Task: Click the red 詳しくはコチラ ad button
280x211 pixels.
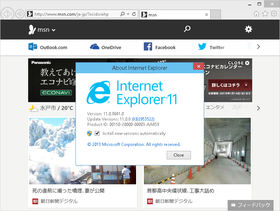Action: coord(230,85)
